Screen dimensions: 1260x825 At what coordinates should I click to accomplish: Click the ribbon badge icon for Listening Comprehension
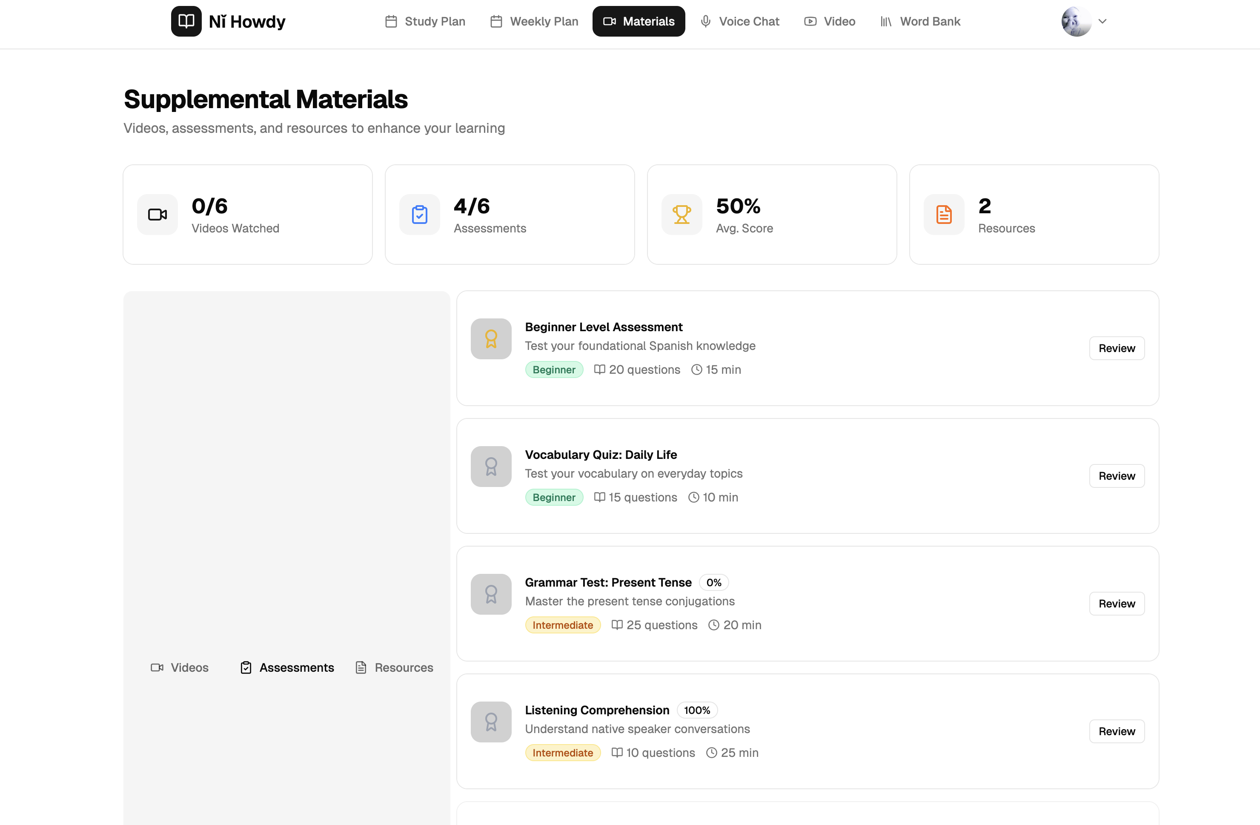(491, 722)
